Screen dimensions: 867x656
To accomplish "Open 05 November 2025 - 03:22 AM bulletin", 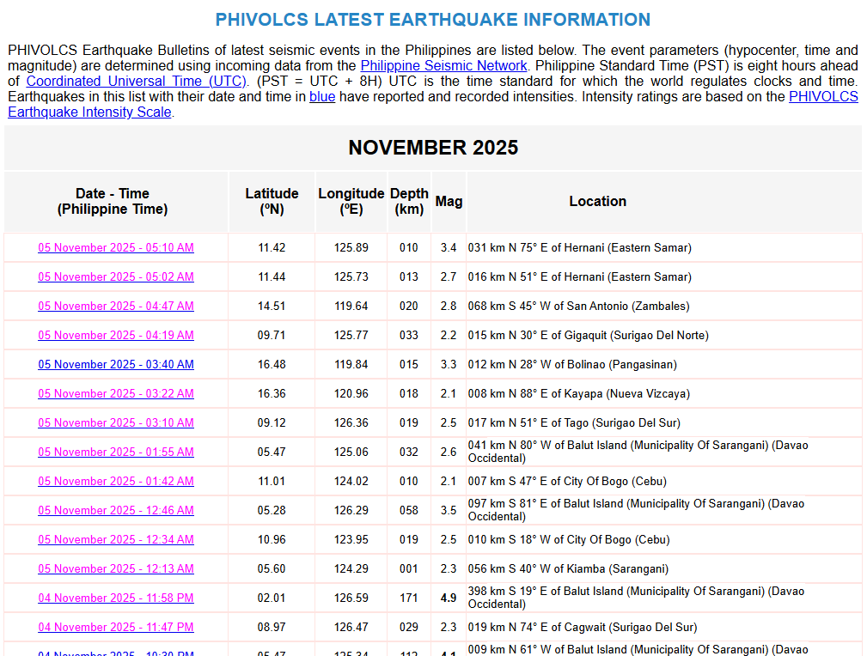I will point(116,394).
